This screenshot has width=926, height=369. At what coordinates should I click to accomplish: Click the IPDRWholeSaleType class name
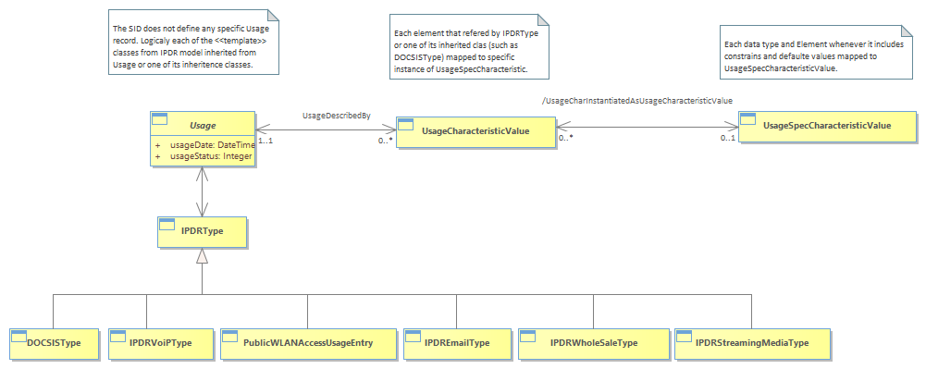click(594, 342)
